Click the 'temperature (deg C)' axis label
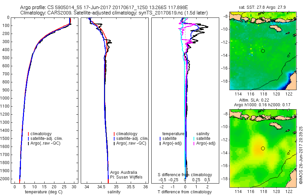Viewport: 304px width, 195px height. (44, 192)
